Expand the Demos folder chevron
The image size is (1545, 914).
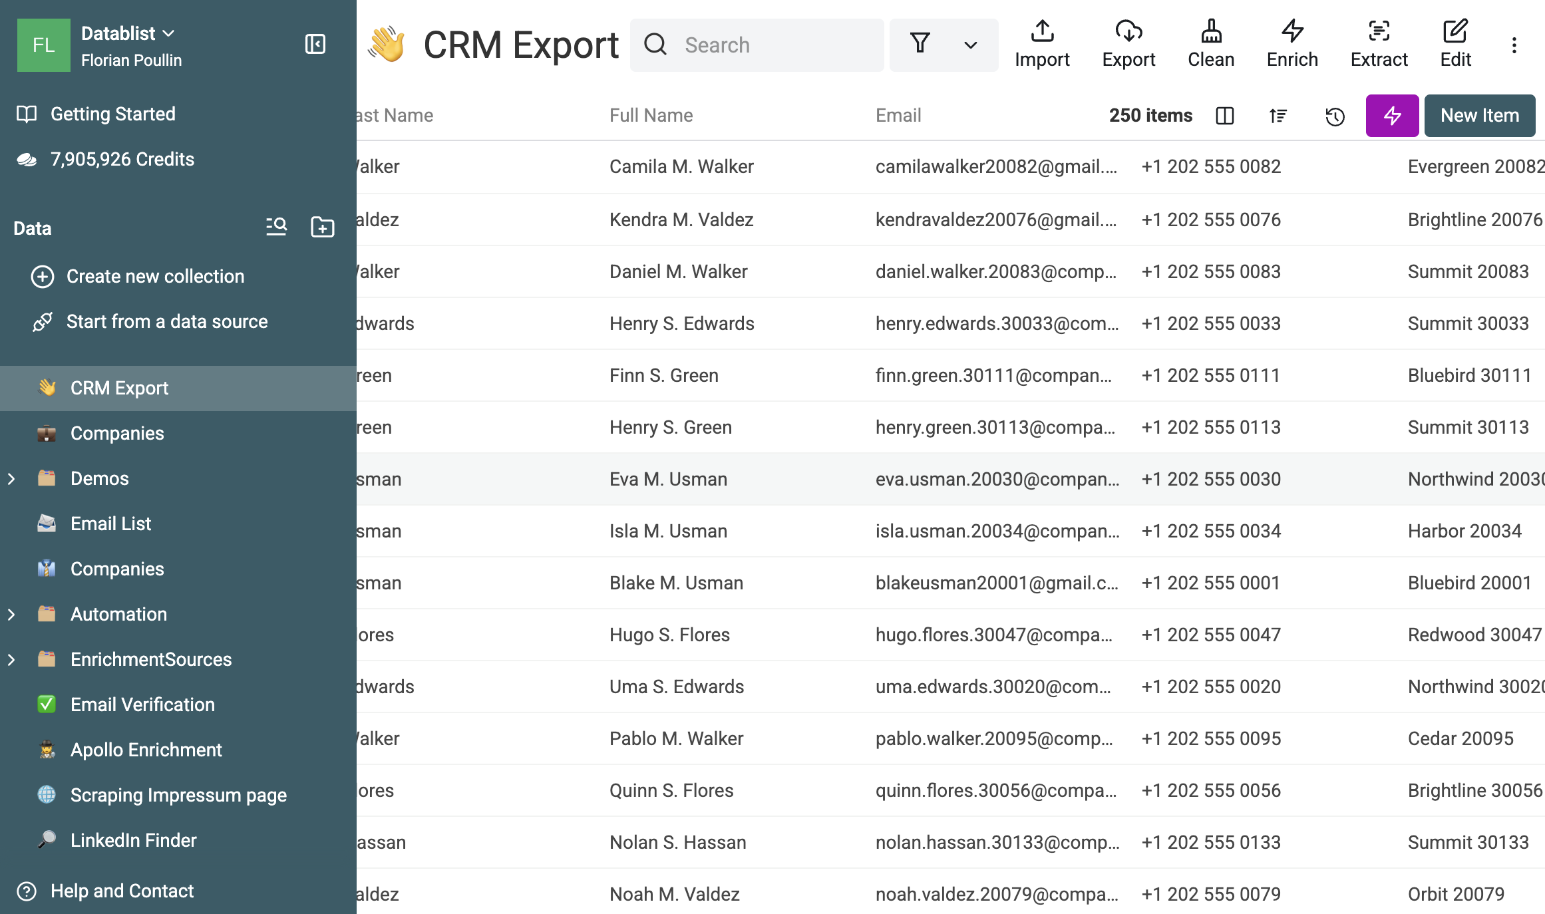(11, 478)
